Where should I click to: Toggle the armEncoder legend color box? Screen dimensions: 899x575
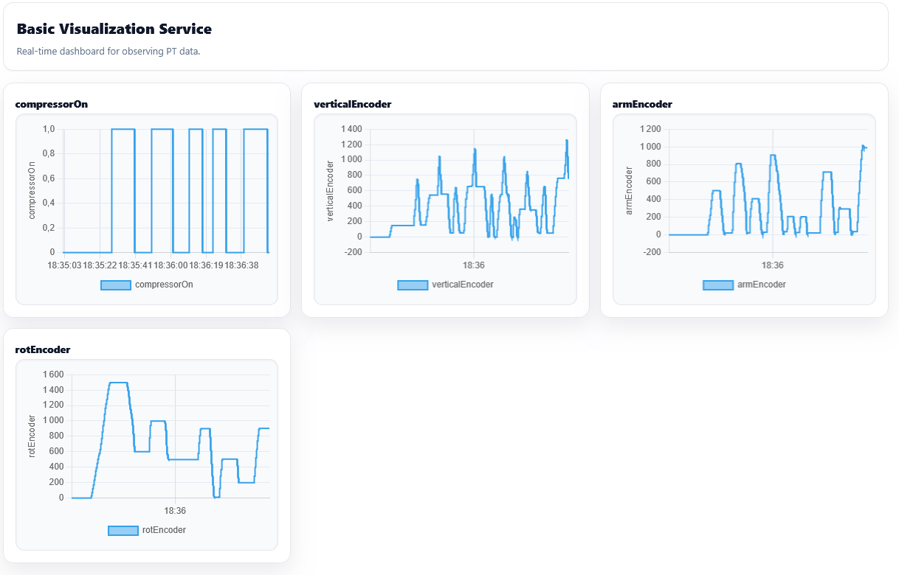pyautogui.click(x=718, y=285)
